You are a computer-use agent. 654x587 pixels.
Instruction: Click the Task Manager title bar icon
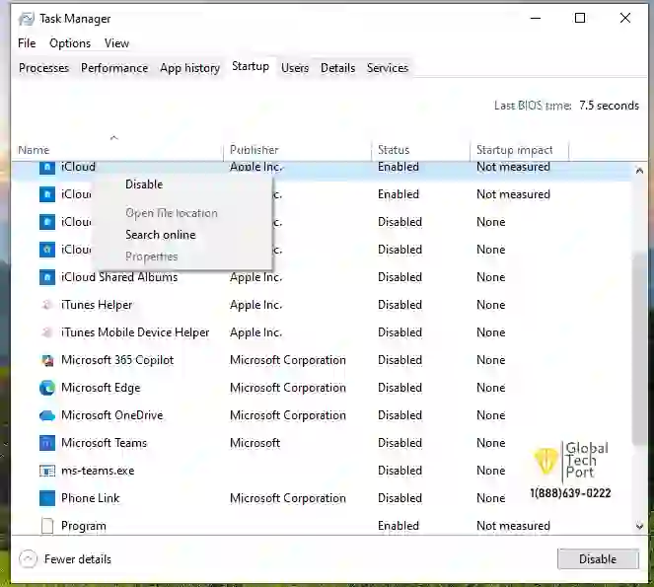27,19
